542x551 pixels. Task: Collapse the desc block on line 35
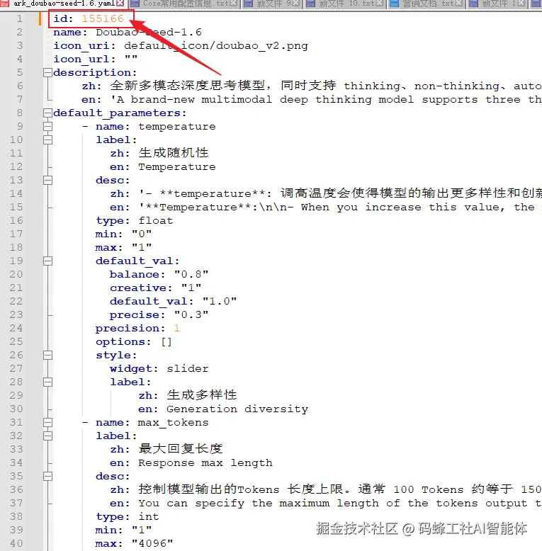point(47,476)
